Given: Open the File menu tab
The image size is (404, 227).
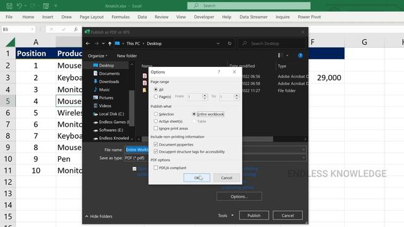Looking at the screenshot, I should click(9, 17).
